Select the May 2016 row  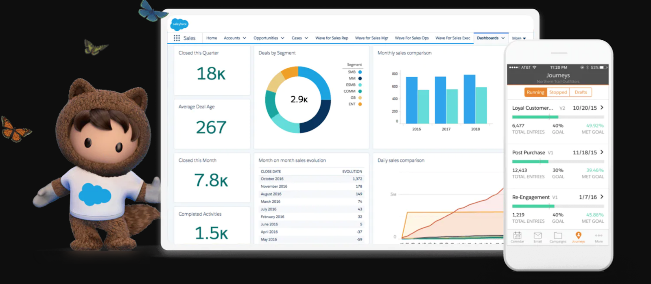pyautogui.click(x=311, y=239)
